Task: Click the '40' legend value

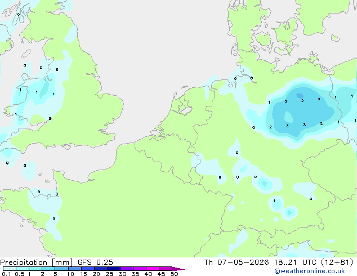Action: coord(149,274)
